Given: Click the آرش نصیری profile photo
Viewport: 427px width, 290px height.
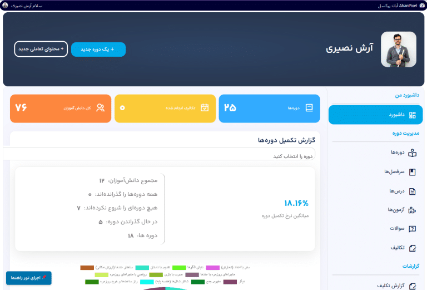Looking at the screenshot, I should tap(398, 50).
